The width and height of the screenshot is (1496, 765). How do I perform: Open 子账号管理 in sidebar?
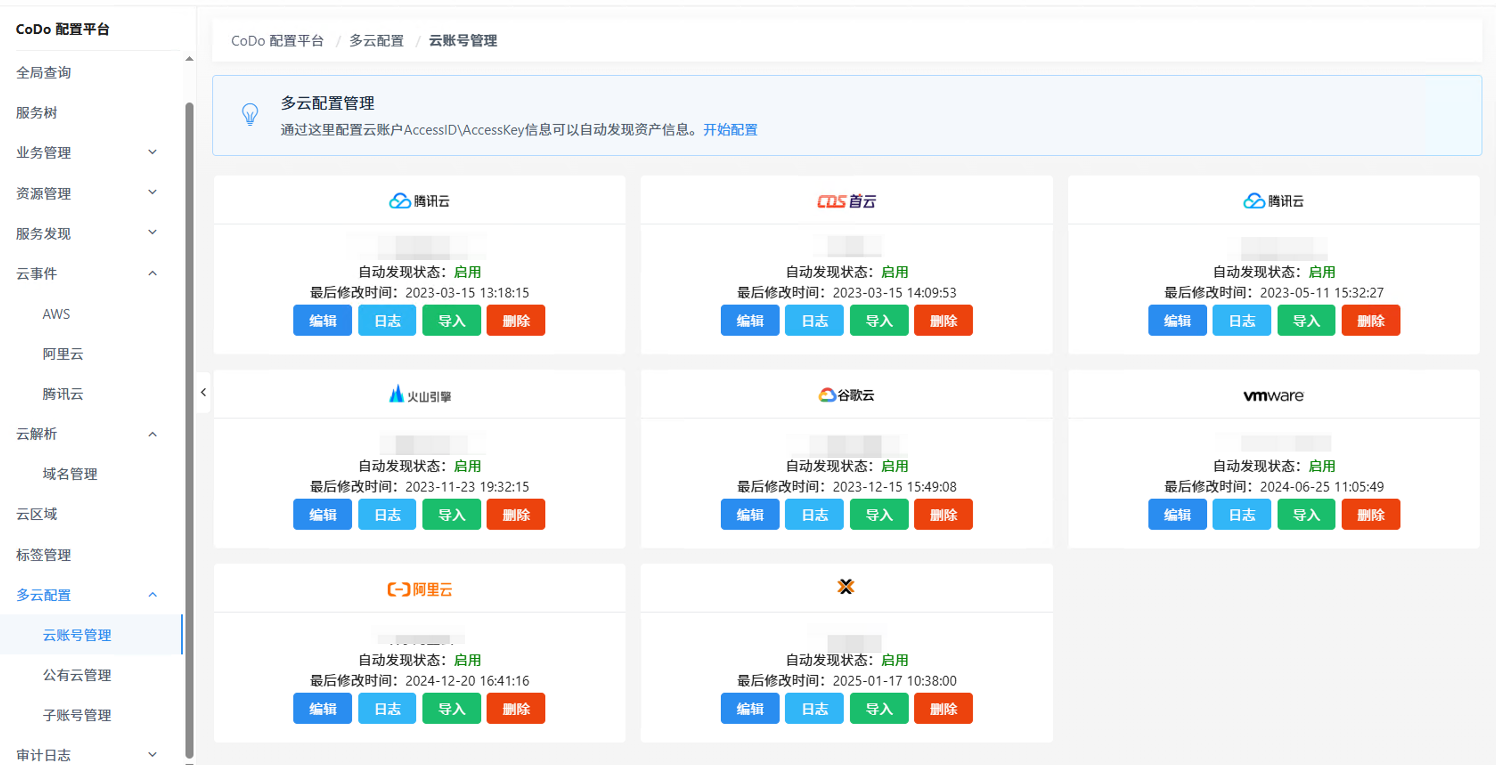(x=77, y=715)
